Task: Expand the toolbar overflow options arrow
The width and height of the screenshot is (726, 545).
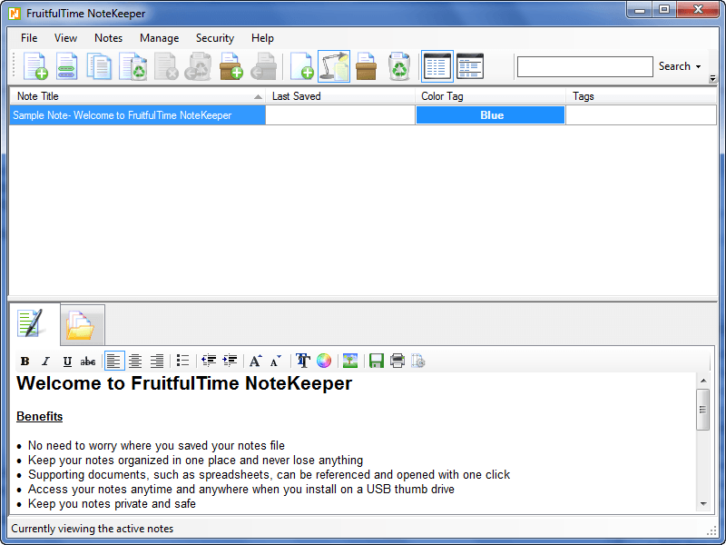Action: [x=712, y=79]
